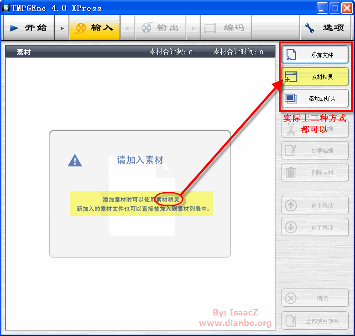
Task: Click the TMPGEnc film icon in title bar
Action: (6, 8)
